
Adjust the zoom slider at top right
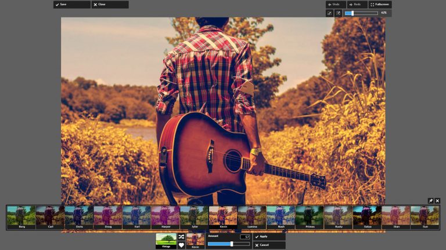pyautogui.click(x=361, y=13)
